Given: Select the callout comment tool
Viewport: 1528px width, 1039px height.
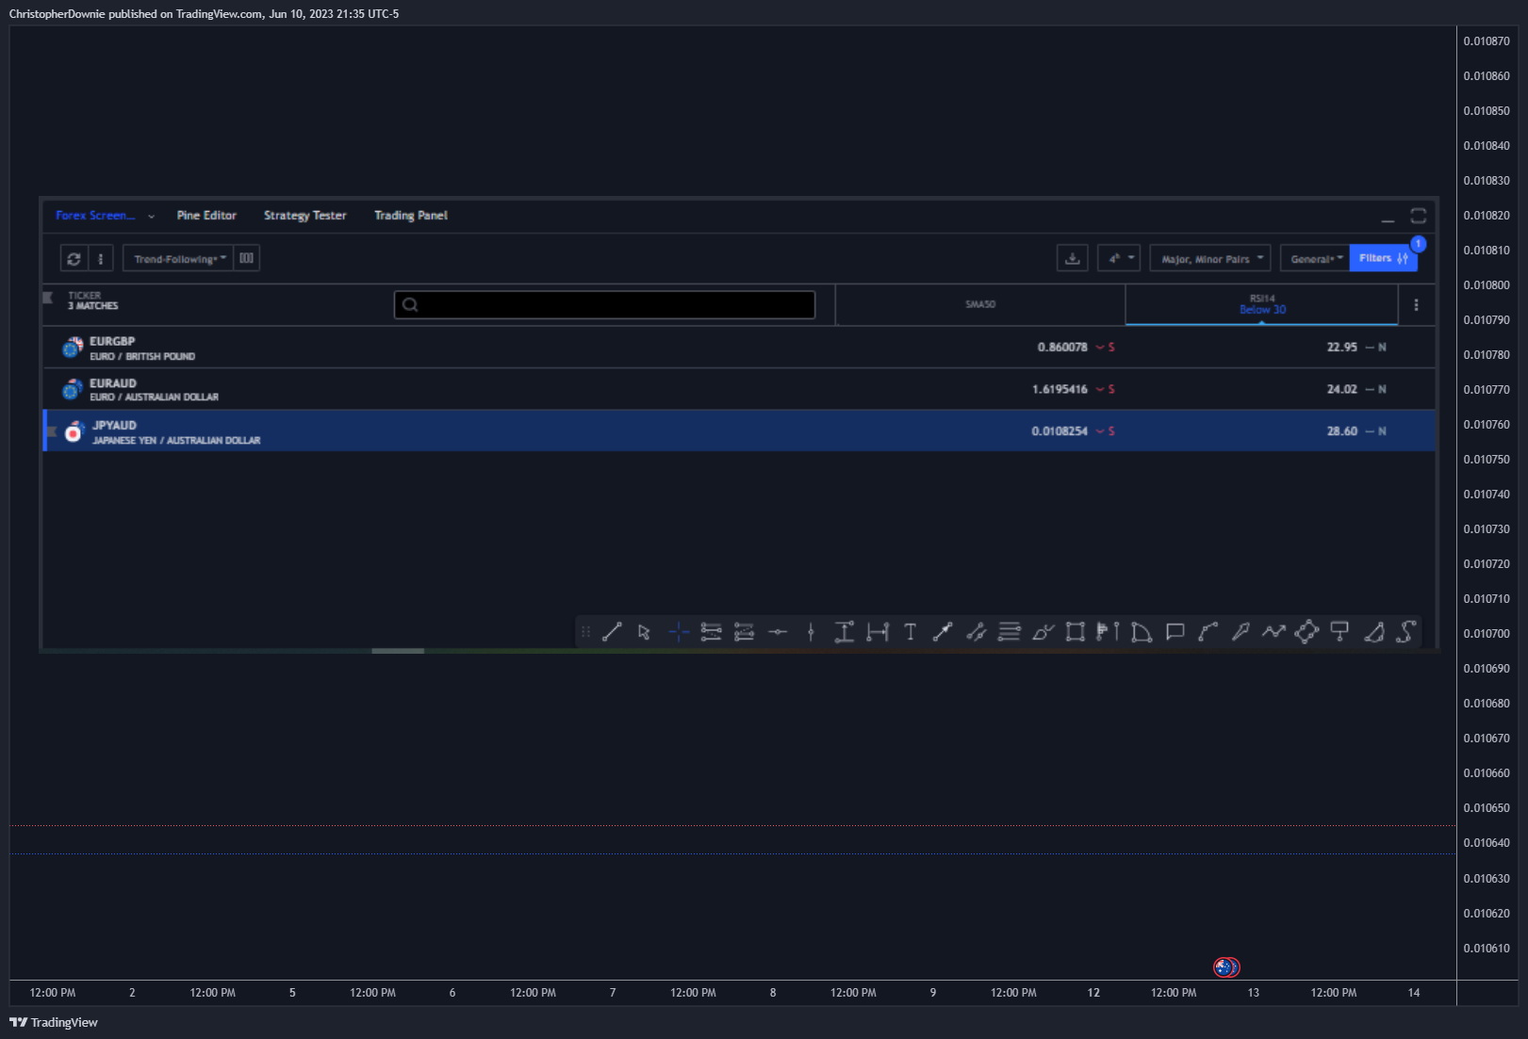Looking at the screenshot, I should tap(1175, 632).
